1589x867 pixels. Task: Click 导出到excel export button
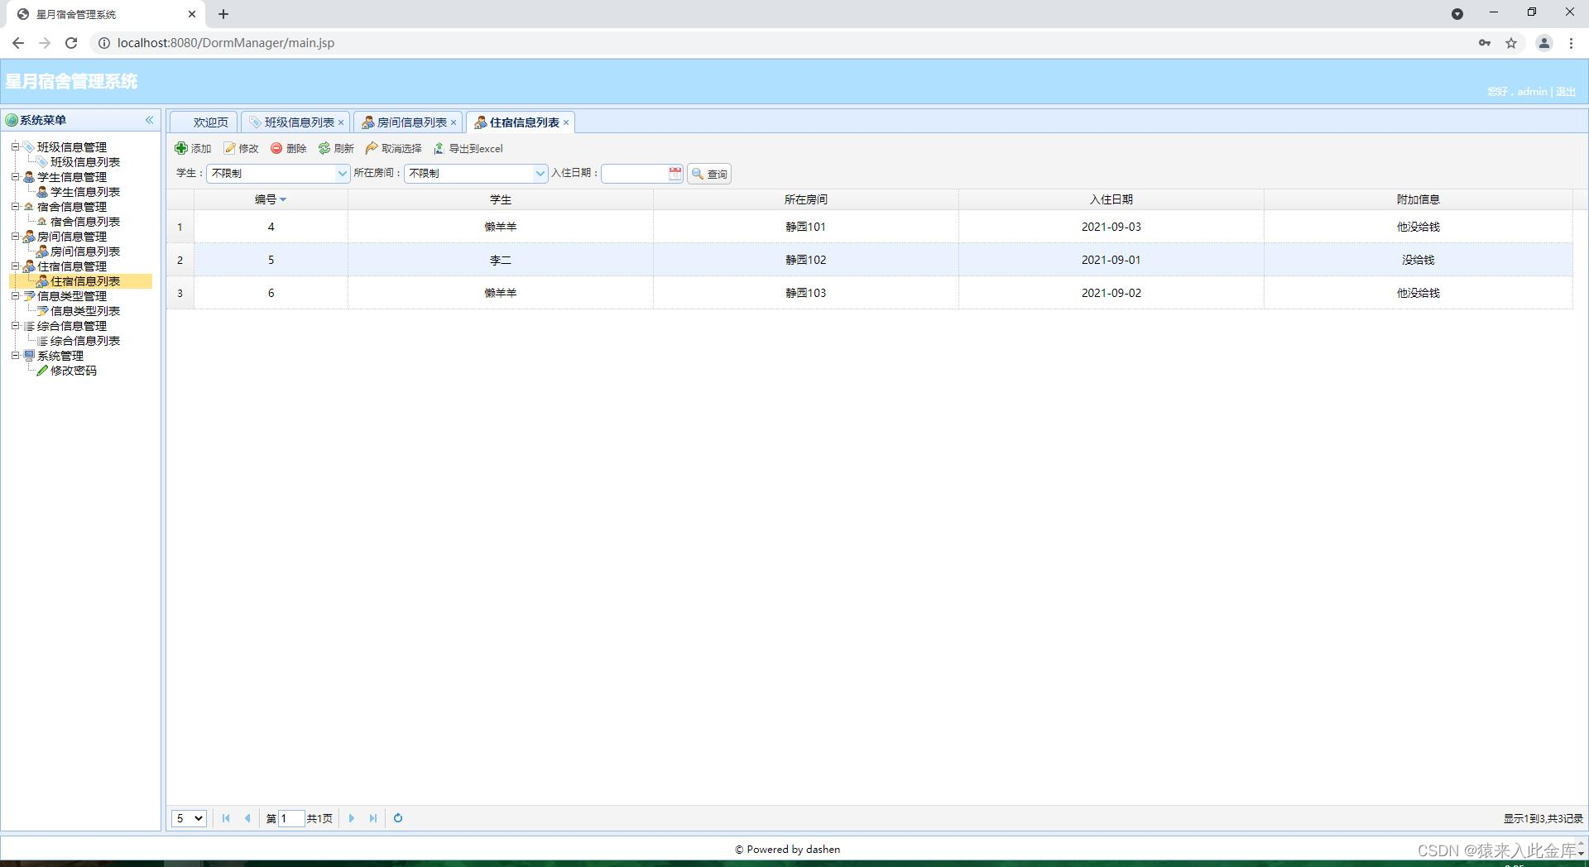pyautogui.click(x=468, y=149)
